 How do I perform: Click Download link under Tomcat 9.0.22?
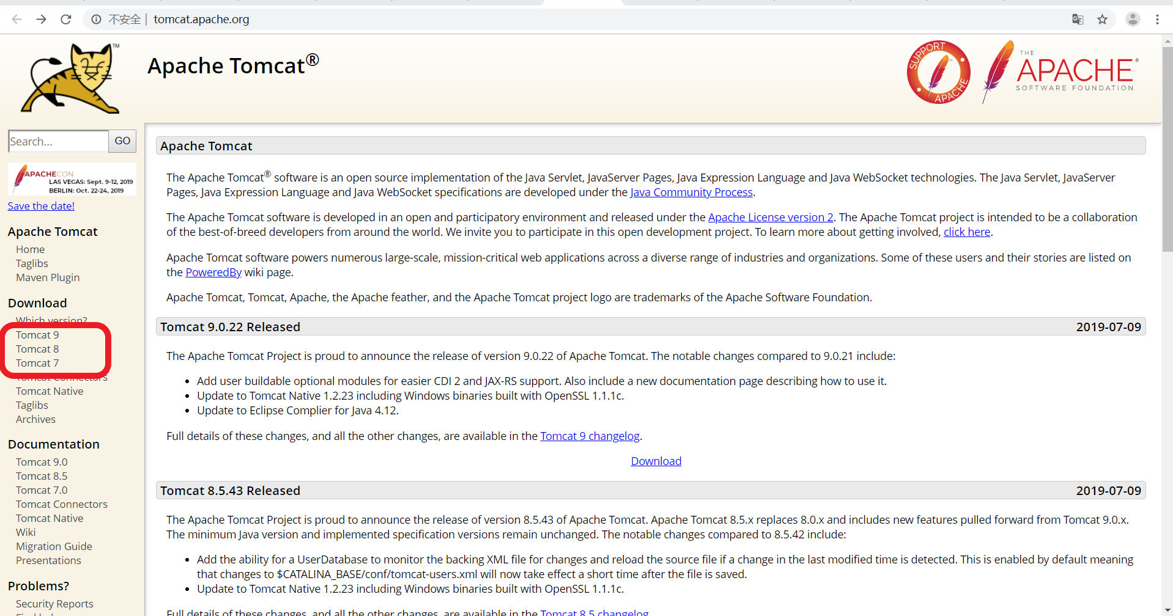656,461
